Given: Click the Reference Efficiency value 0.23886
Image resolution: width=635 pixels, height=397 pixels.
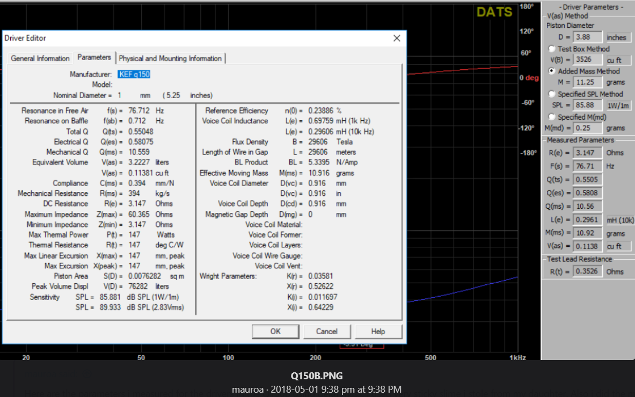Looking at the screenshot, I should click(321, 111).
